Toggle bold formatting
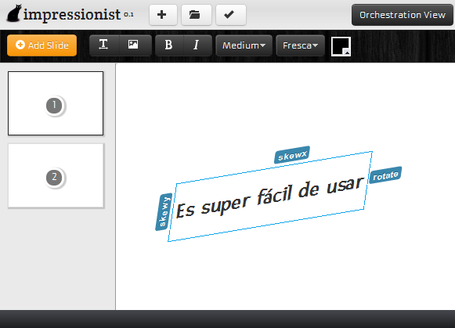This screenshot has width=455, height=328. [169, 45]
